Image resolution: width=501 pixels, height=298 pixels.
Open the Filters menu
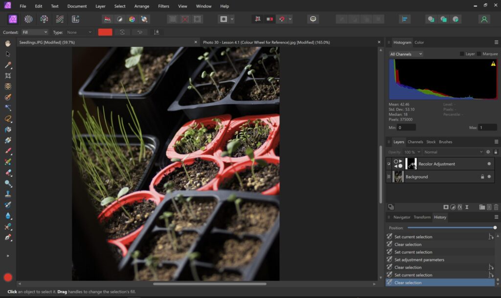163,6
